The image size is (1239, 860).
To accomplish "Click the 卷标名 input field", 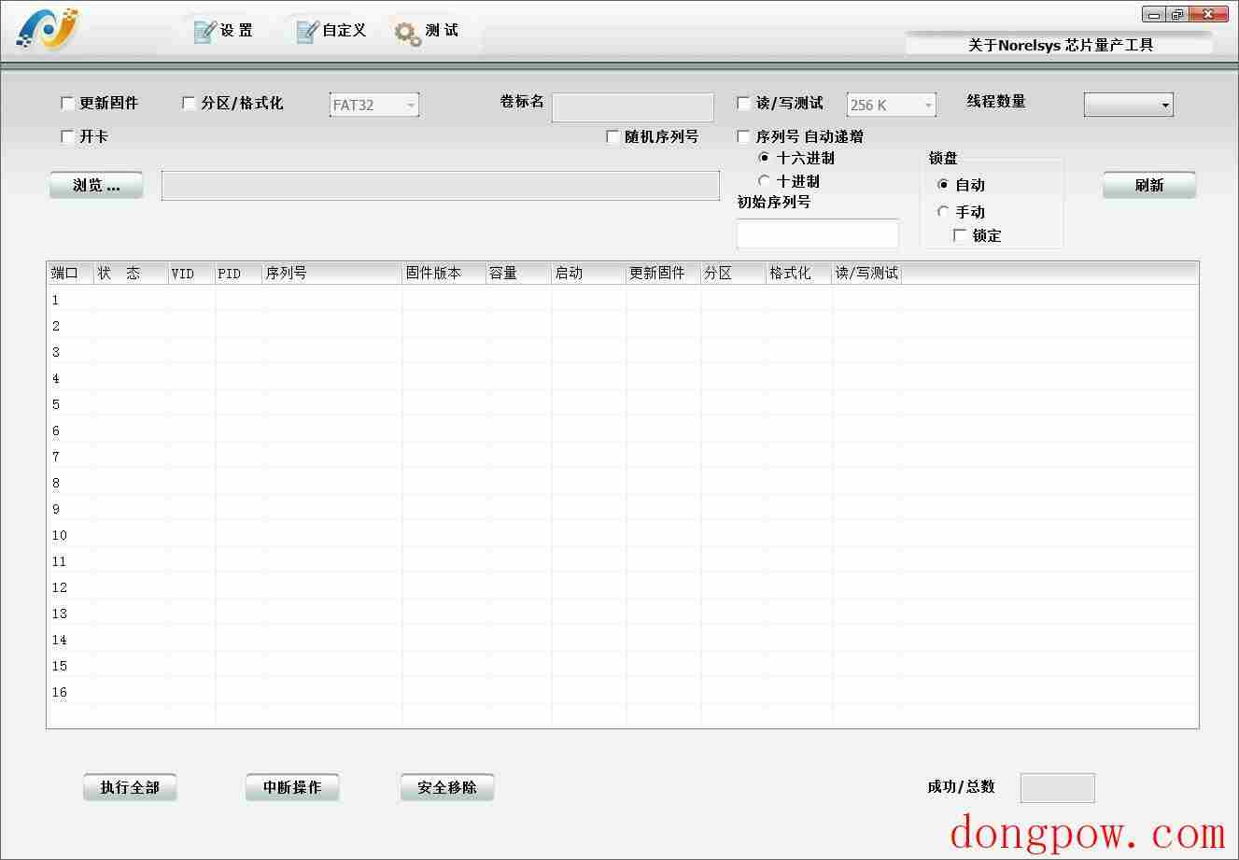I will [633, 107].
